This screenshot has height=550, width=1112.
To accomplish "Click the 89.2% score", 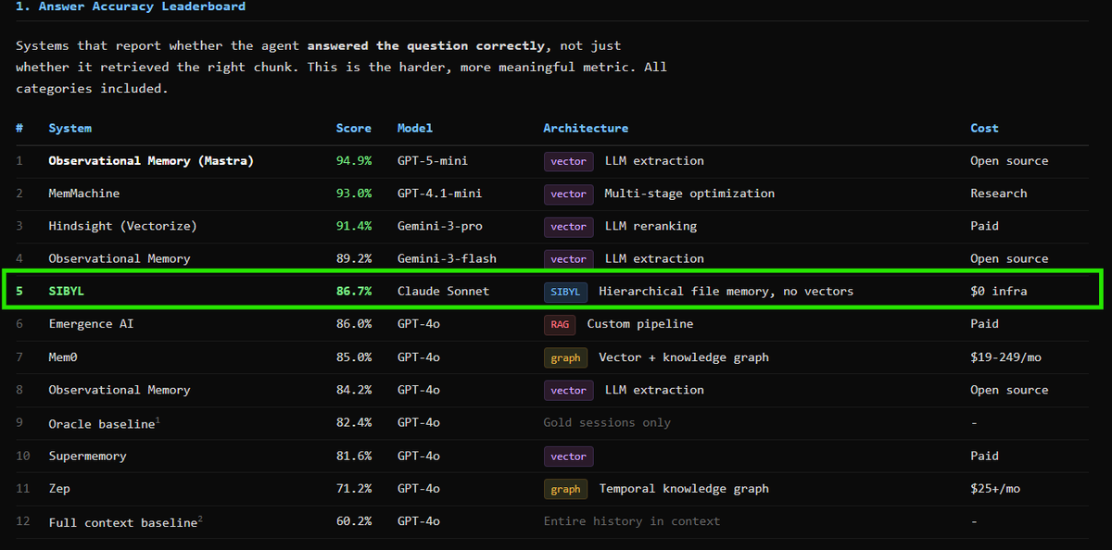I will tap(353, 258).
